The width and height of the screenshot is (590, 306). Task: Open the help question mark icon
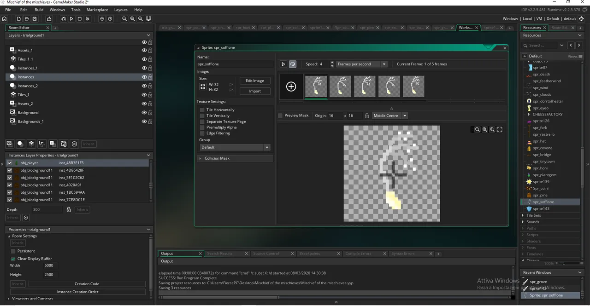pyautogui.click(x=110, y=19)
